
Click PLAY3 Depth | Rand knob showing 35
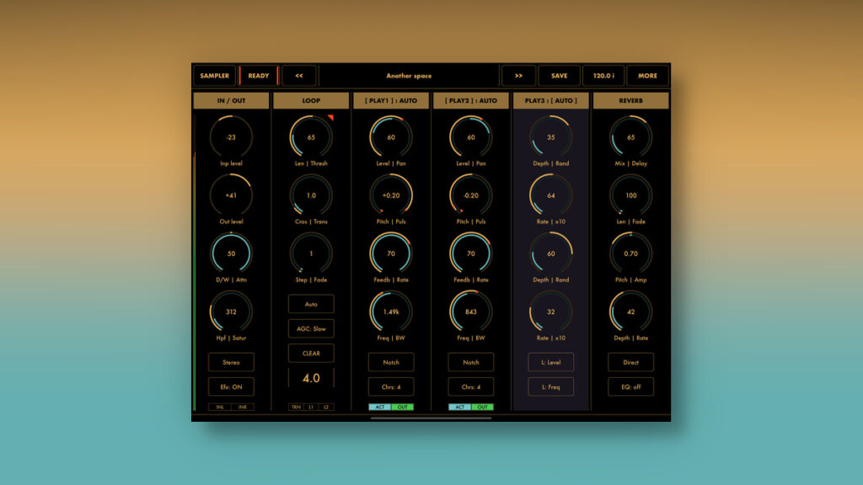[551, 137]
